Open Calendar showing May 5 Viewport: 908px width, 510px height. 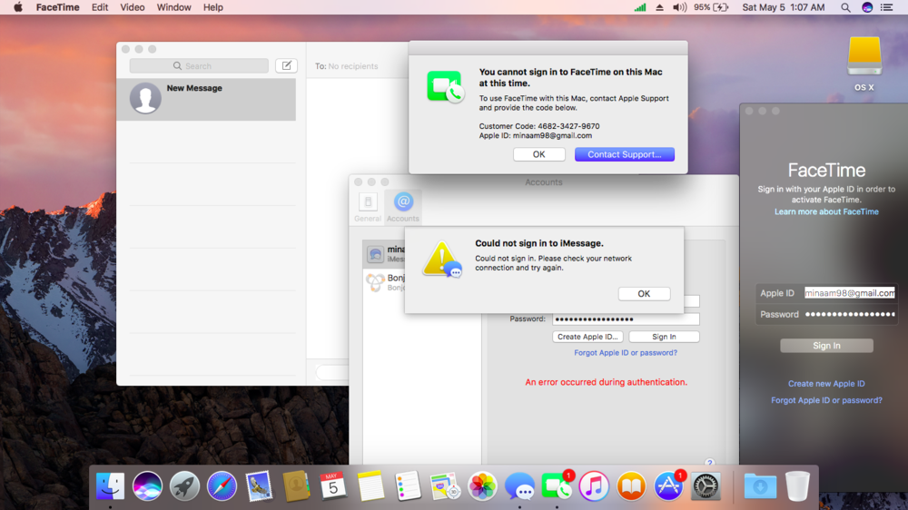click(333, 485)
